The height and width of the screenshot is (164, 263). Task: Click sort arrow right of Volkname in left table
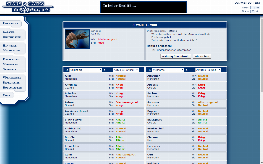click(x=105, y=70)
